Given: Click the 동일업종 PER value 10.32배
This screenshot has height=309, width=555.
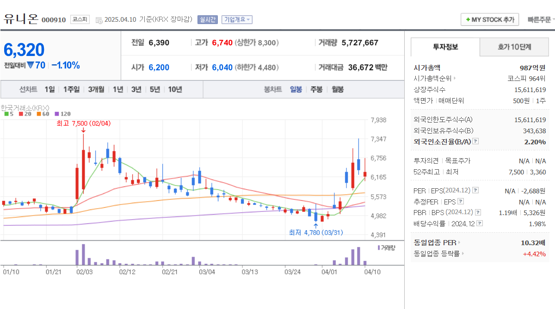Looking at the screenshot, I should (533, 242).
